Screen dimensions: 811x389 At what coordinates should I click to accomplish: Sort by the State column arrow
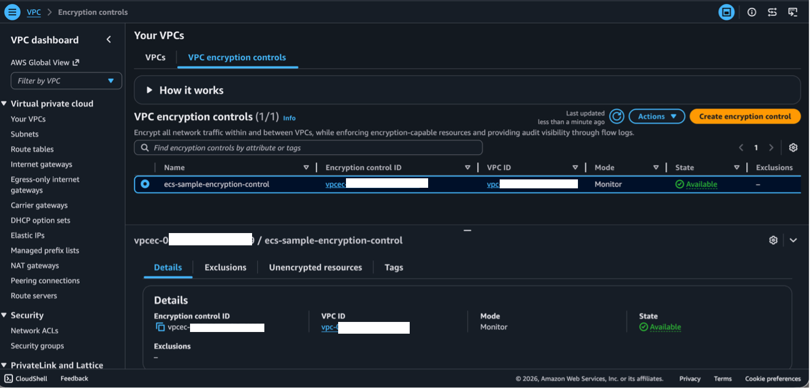click(737, 168)
